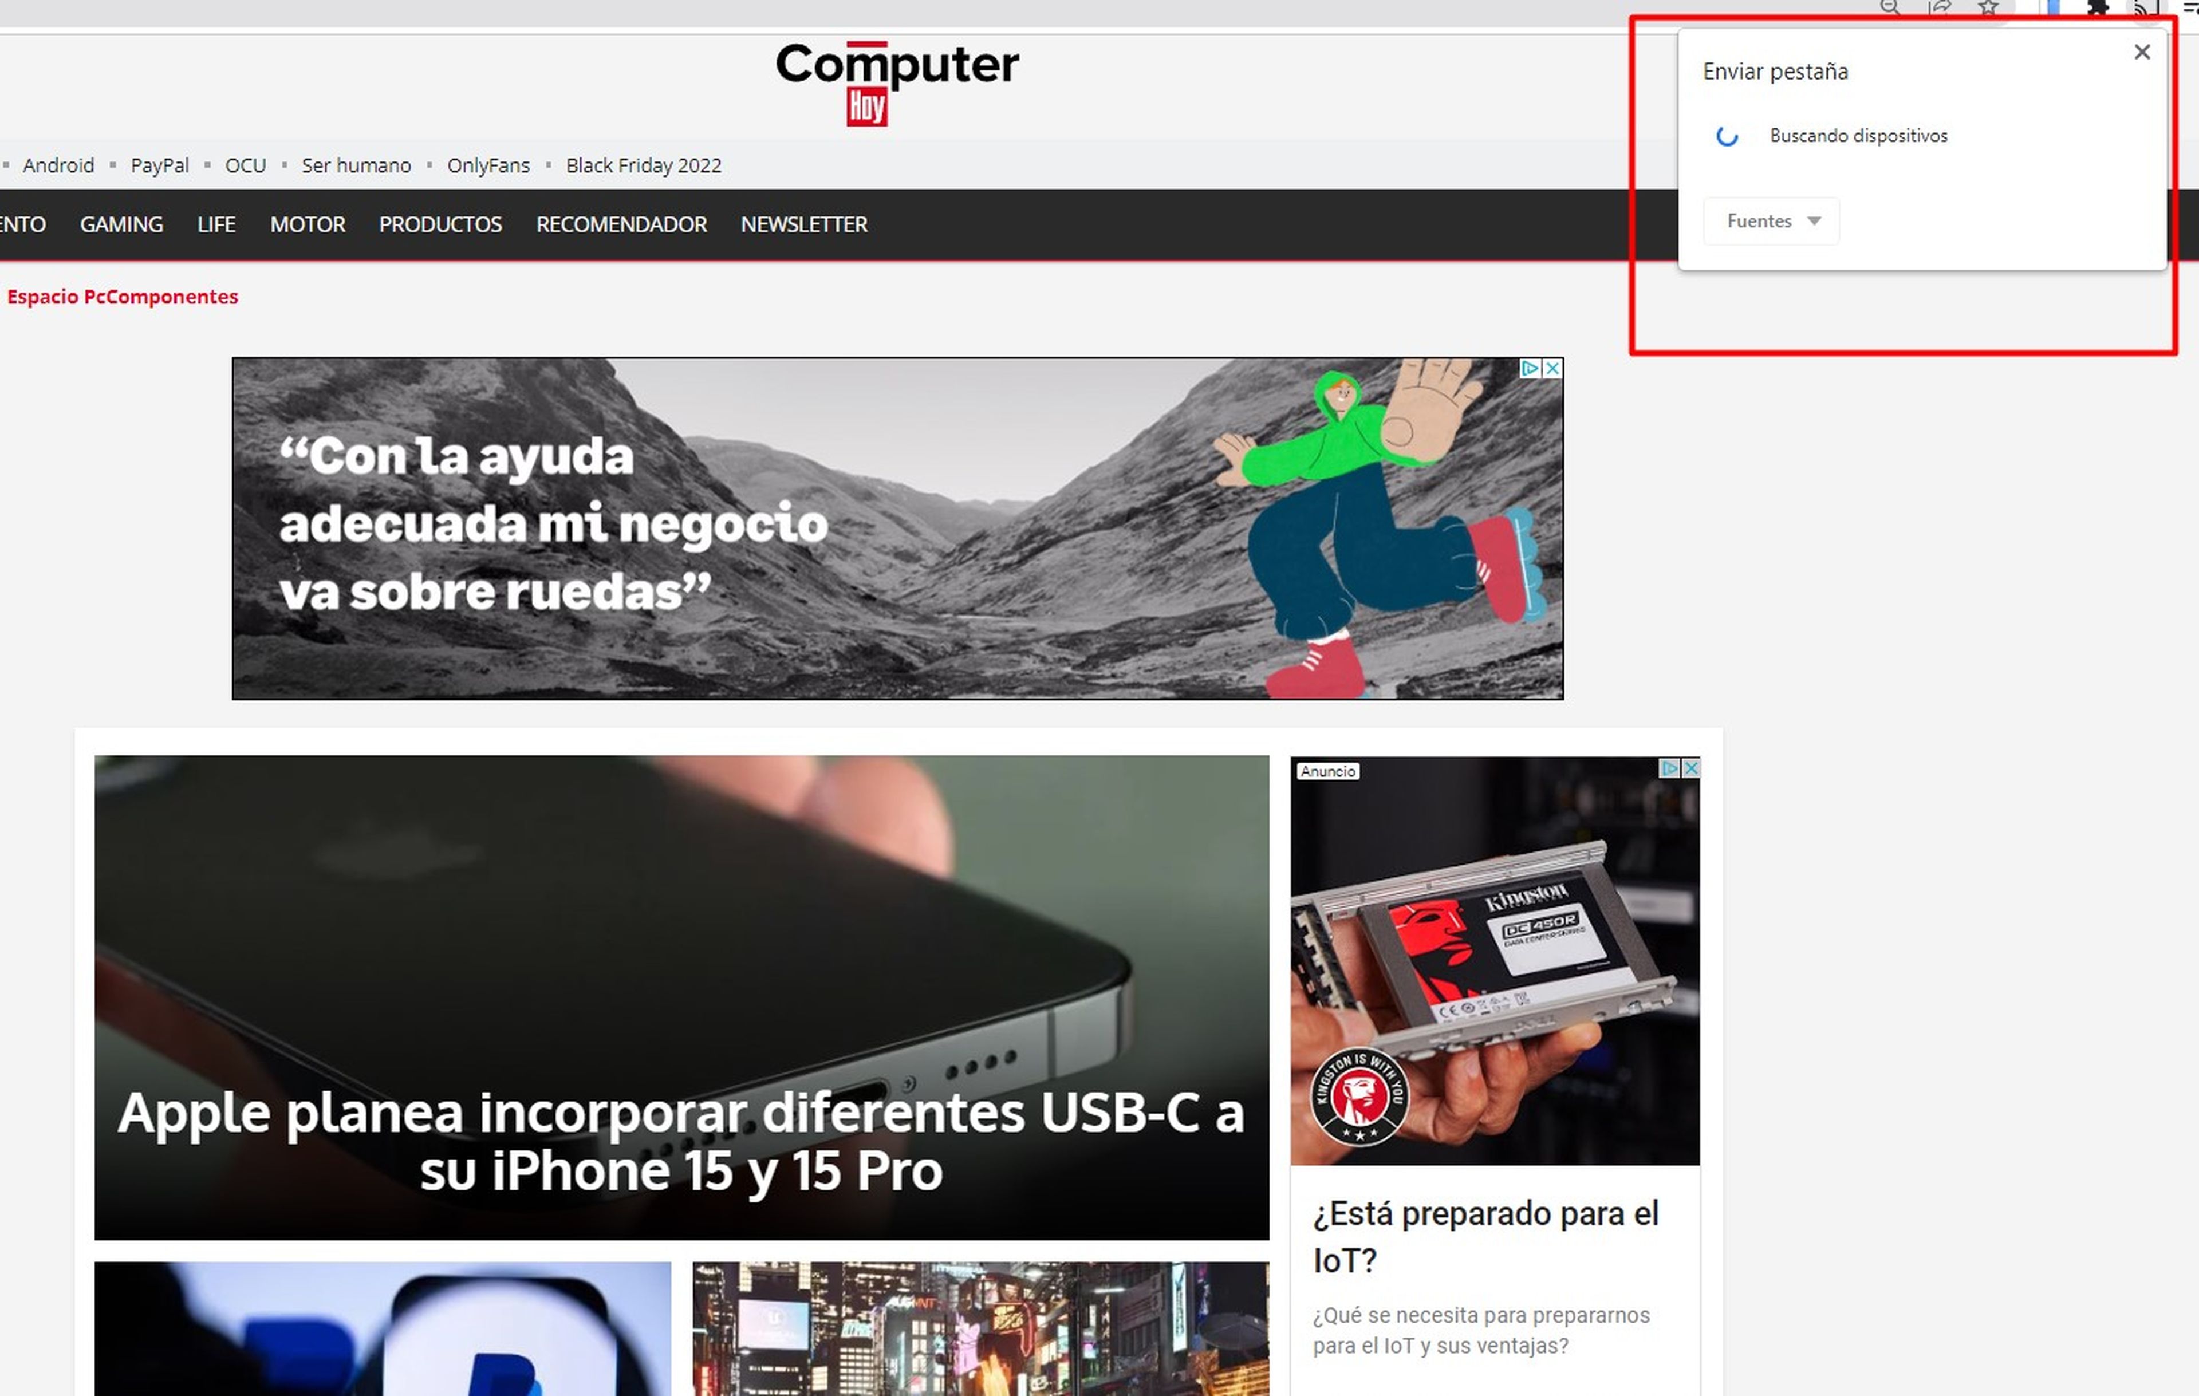The height and width of the screenshot is (1396, 2199).
Task: Click the IoT ad description text
Action: 1481,1330
